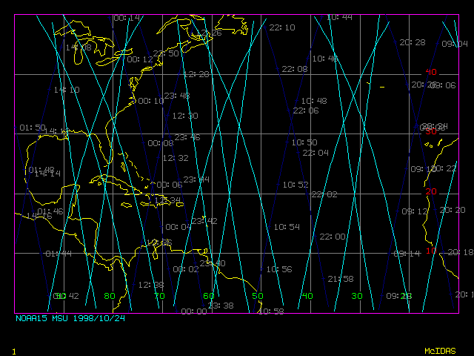
Task: Click the 22:10 orbit time marker
Action: pyautogui.click(x=282, y=27)
